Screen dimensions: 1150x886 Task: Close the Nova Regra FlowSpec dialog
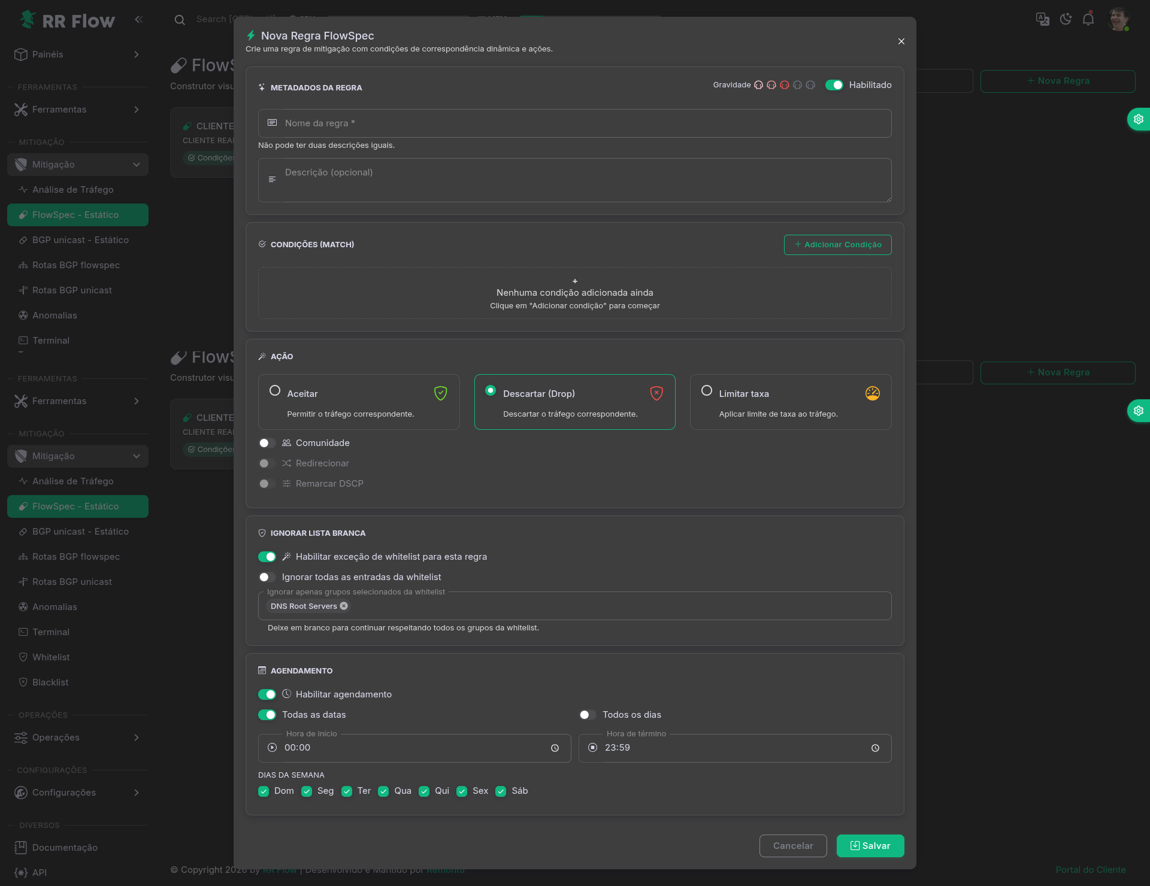coord(901,41)
